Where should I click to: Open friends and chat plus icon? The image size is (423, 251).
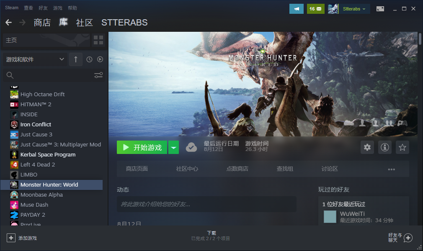[408, 238]
